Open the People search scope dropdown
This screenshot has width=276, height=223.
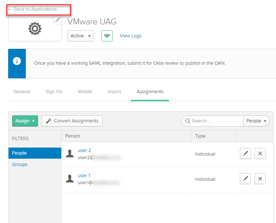(256, 121)
